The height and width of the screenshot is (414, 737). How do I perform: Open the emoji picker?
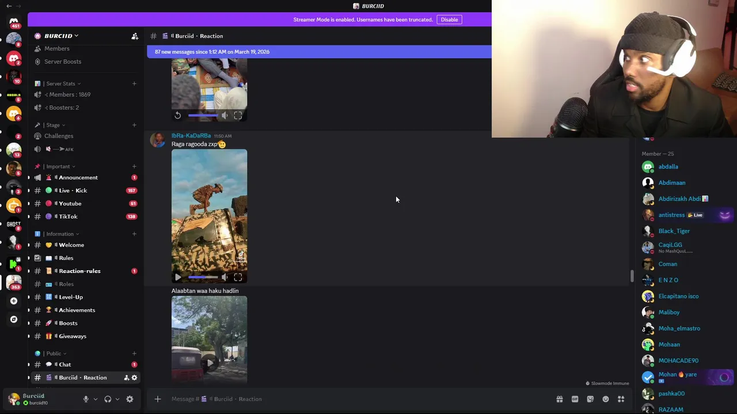pyautogui.click(x=606, y=399)
